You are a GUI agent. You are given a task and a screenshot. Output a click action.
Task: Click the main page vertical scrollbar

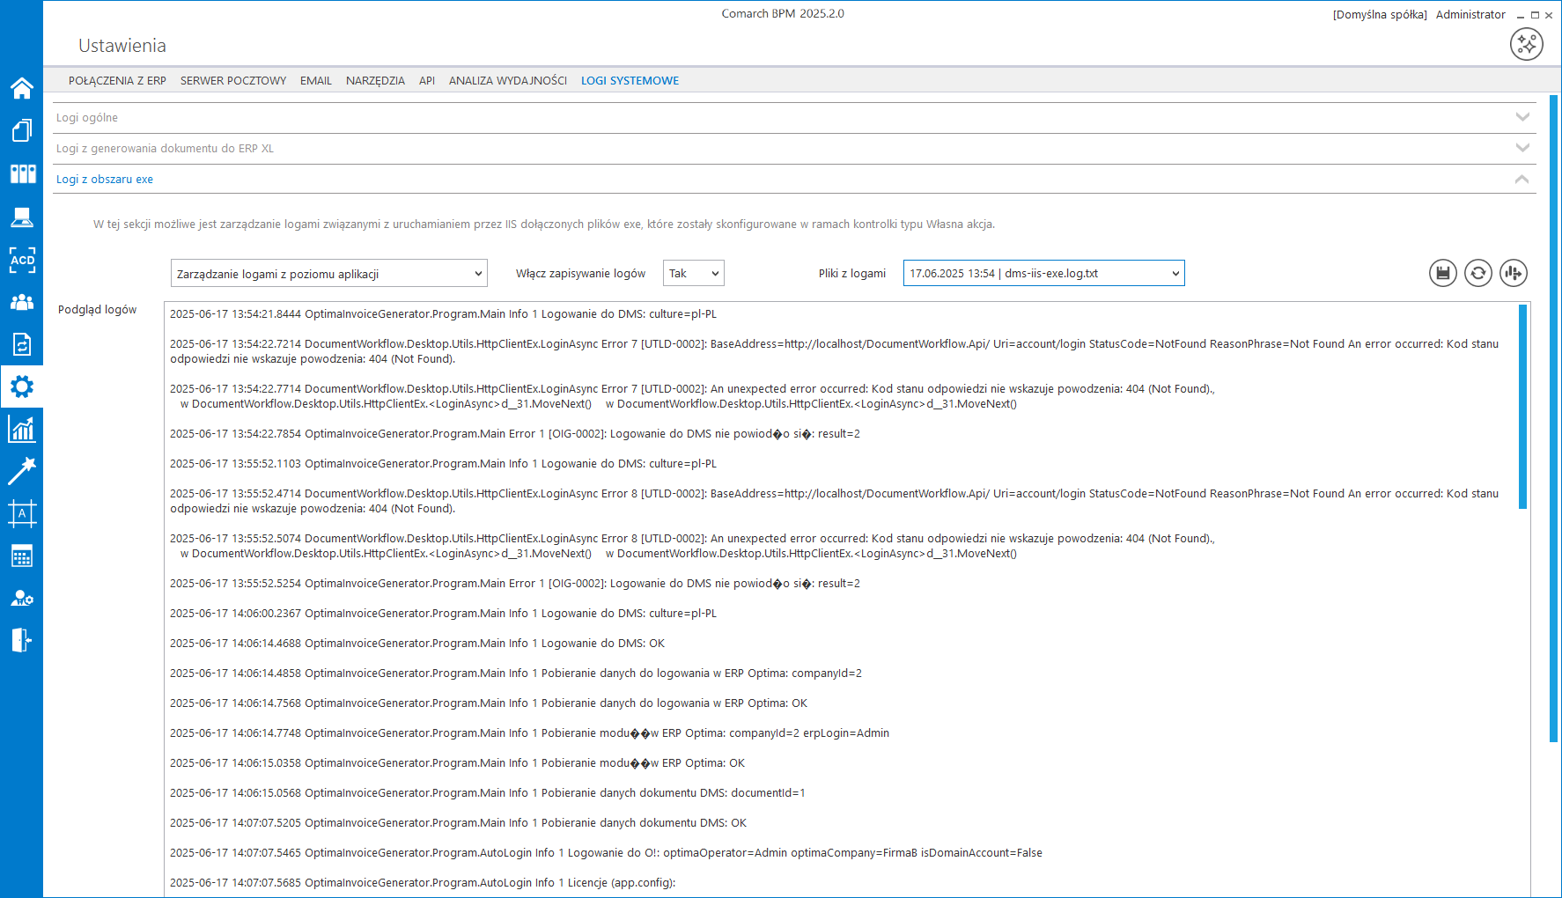(x=1553, y=418)
